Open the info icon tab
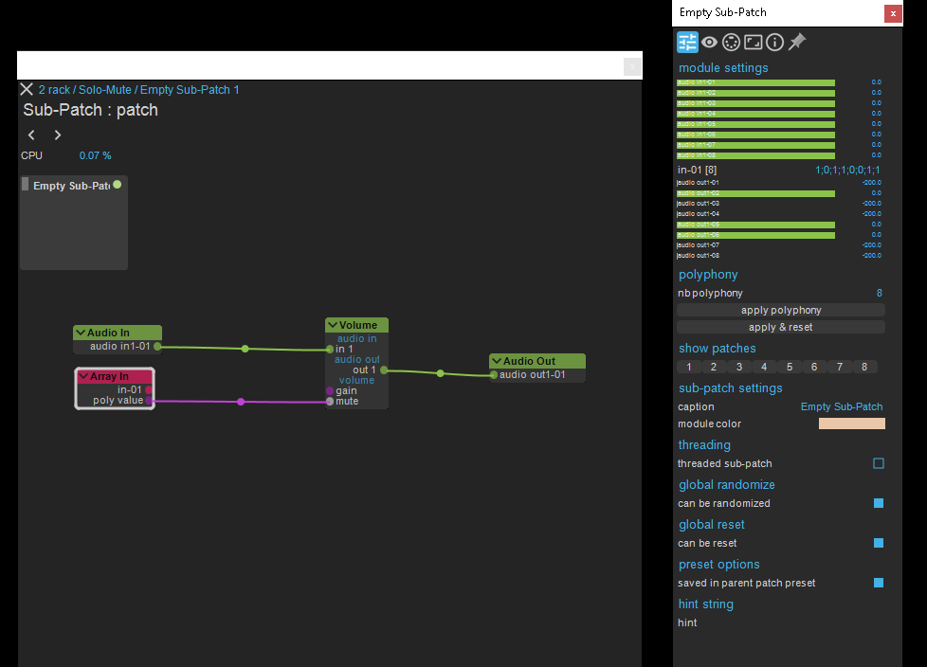Viewport: 927px width, 667px height. 774,42
